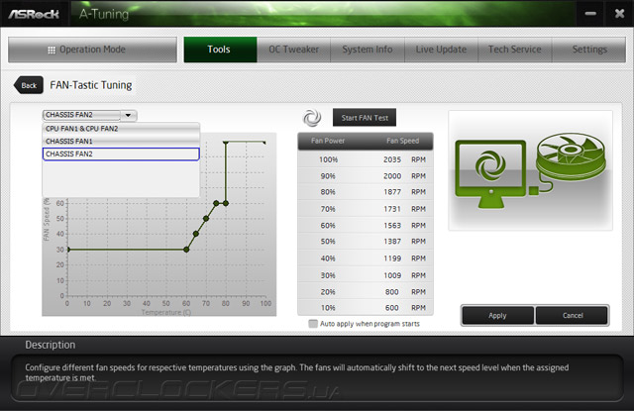Open the Operation Mode tab

click(92, 50)
